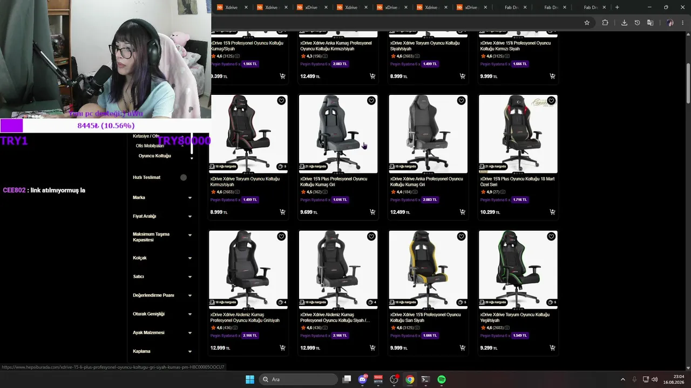Open the xDrive 15'li Plus Profesyonel Kumaş Gri title
Viewport: 691px width, 388px height.
click(x=334, y=182)
